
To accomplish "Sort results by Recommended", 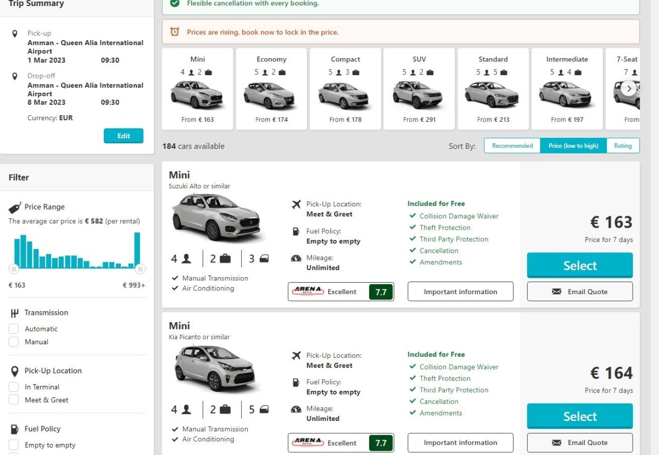I will [x=512, y=145].
